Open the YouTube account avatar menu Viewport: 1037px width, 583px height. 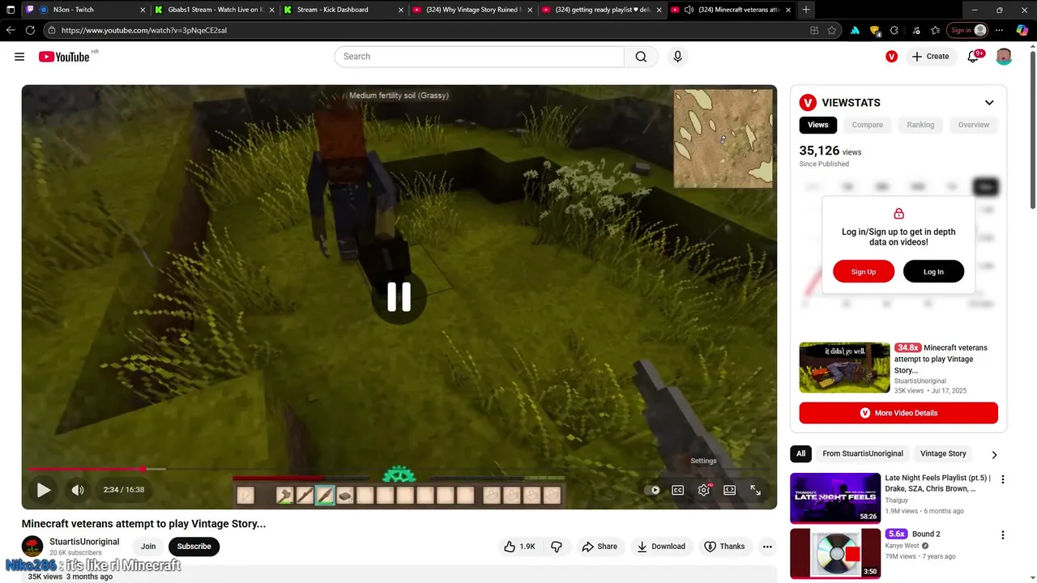1004,57
